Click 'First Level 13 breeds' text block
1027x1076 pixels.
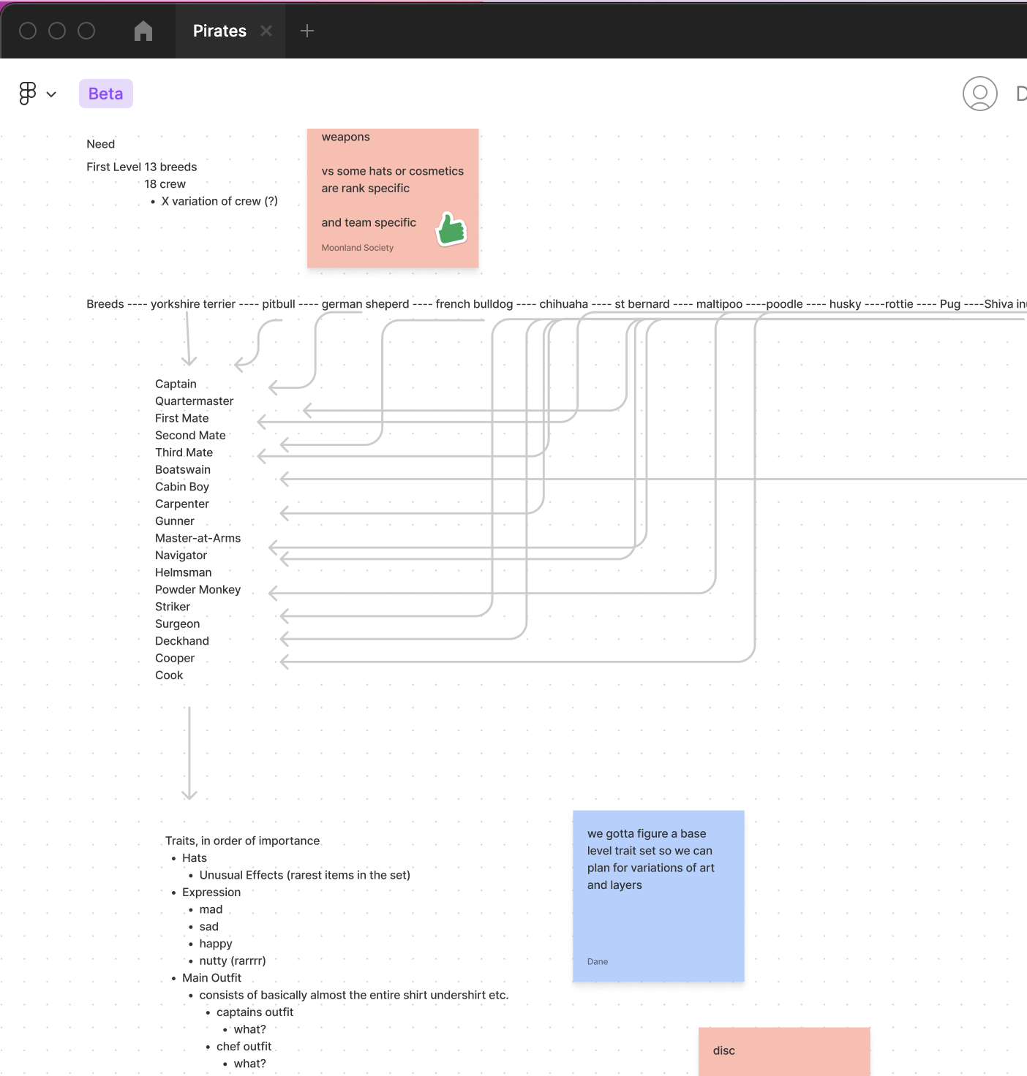(142, 167)
